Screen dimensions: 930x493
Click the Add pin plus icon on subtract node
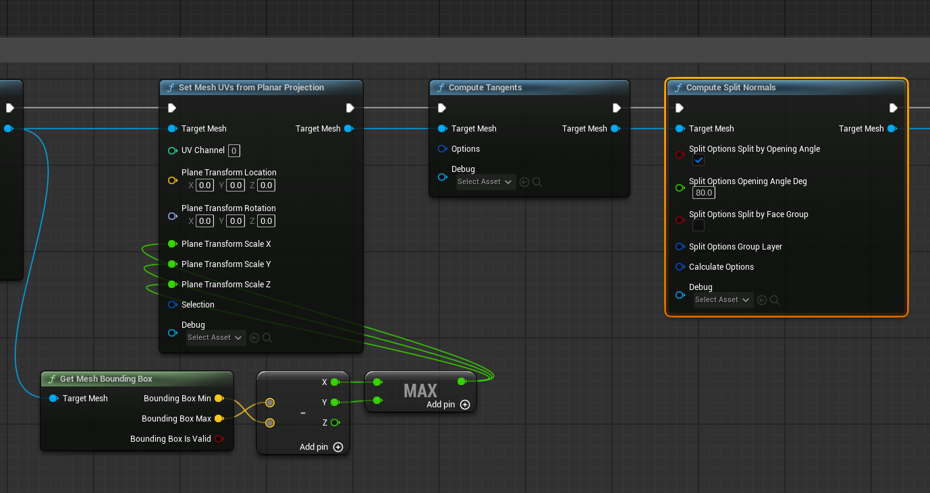338,447
